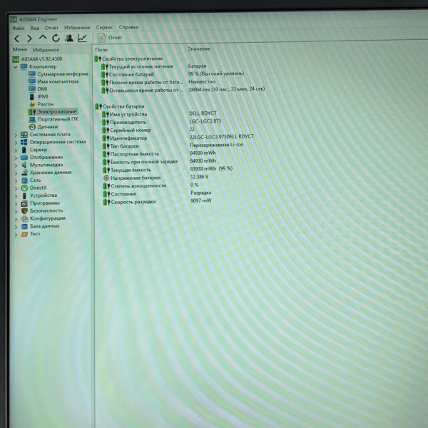The image size is (428, 428).
Task: Expand the Мультимедиа node
Action: pyautogui.click(x=16, y=165)
